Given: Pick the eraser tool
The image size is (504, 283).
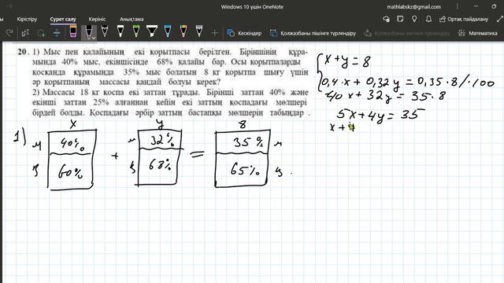Looking at the screenshot, I should 73,31.
